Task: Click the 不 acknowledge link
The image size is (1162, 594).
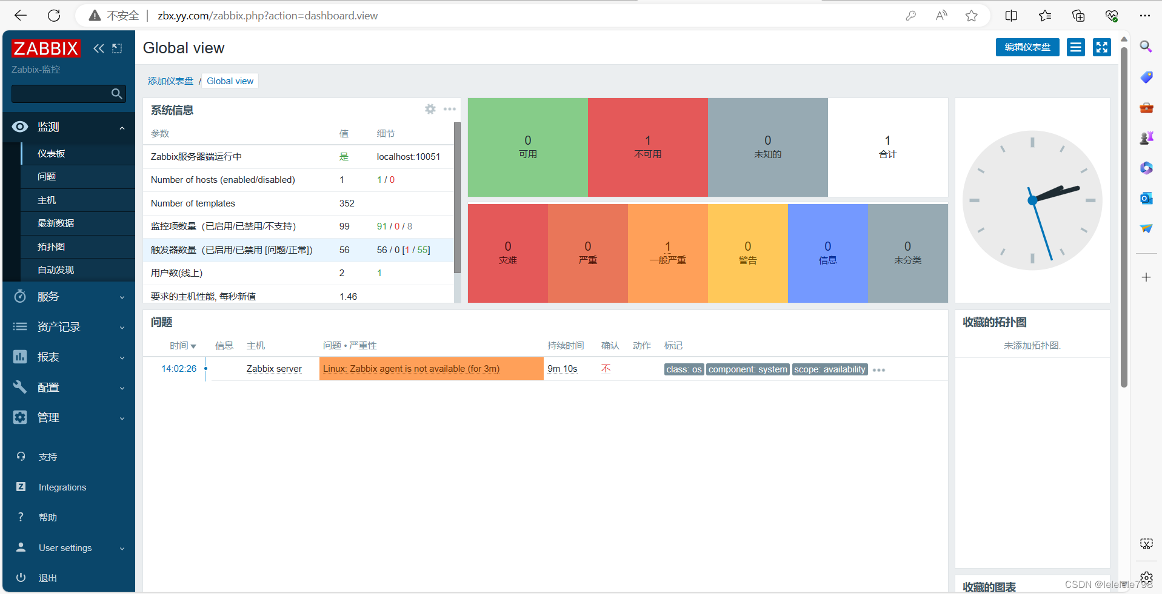Action: coord(606,369)
